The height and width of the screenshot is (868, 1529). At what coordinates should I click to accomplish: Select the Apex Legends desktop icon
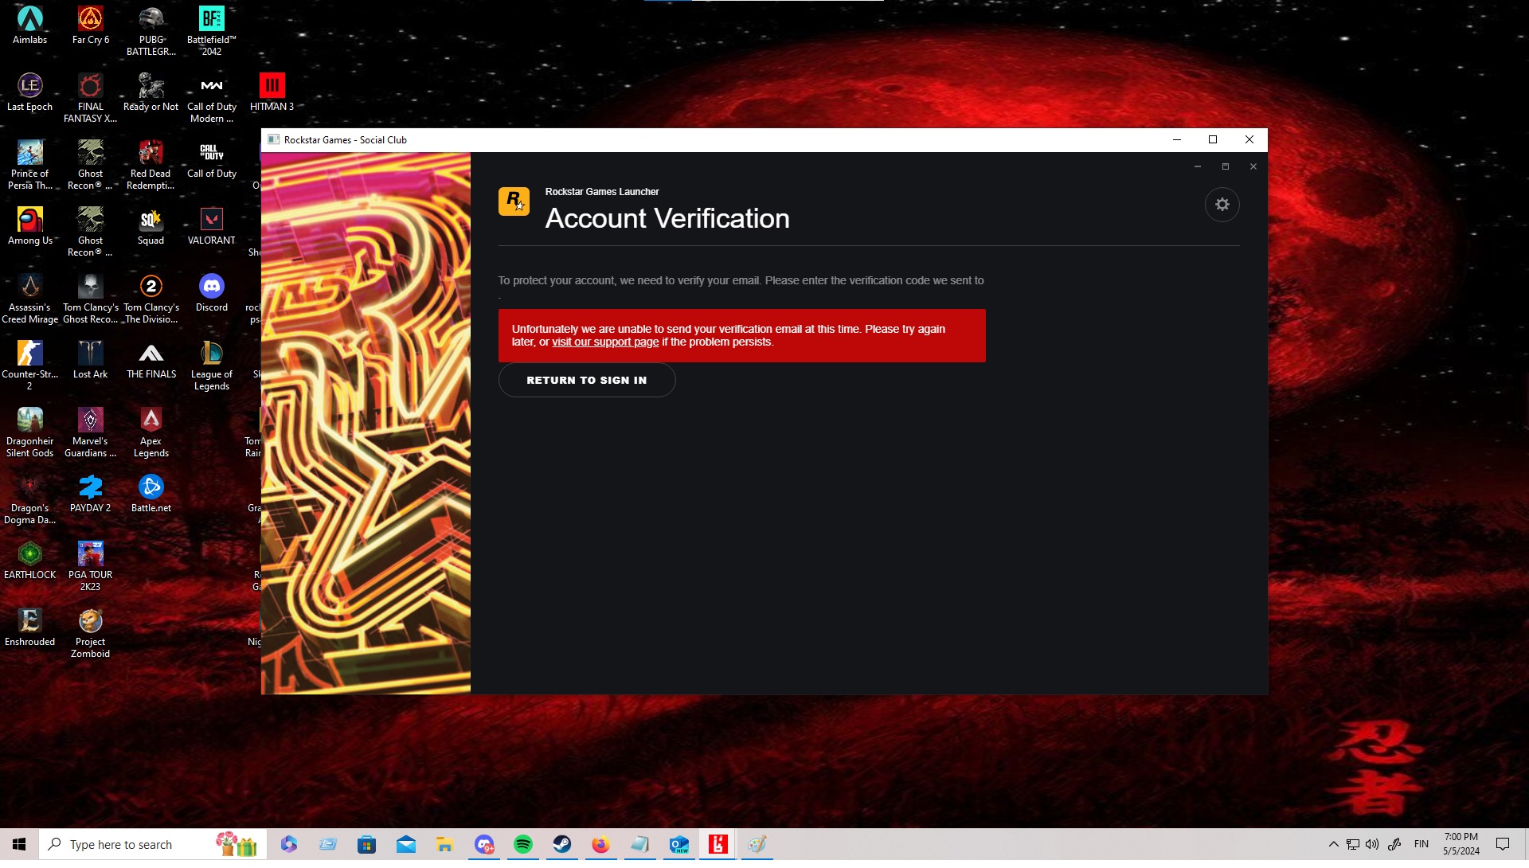(151, 433)
